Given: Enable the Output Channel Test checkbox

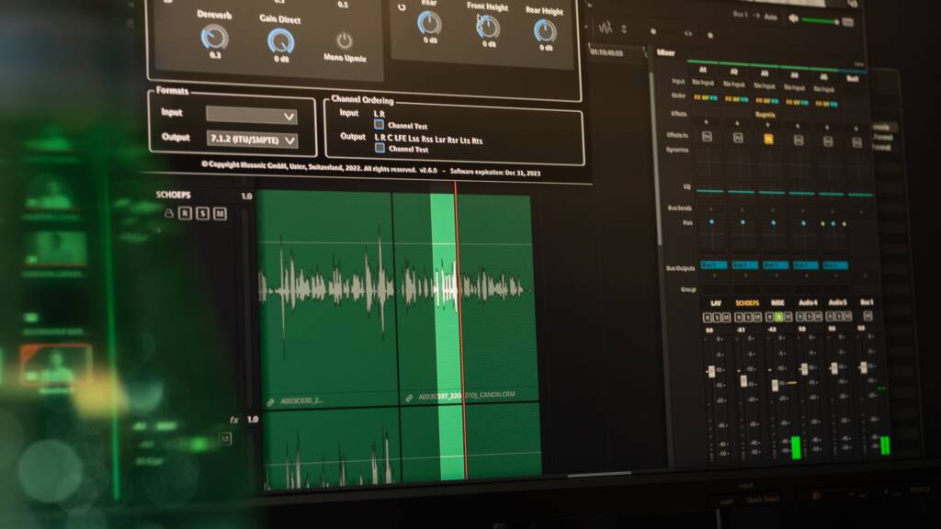Looking at the screenshot, I should [x=379, y=148].
